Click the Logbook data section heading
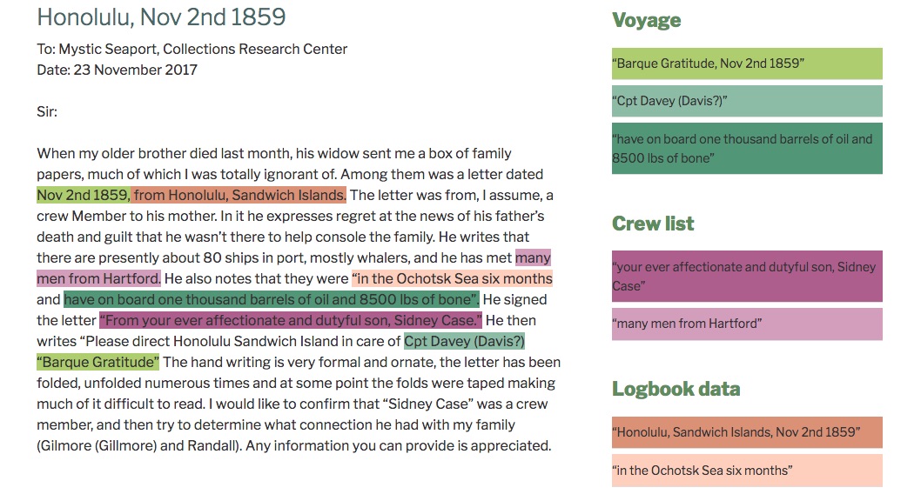This screenshot has width=921, height=501. tap(676, 389)
